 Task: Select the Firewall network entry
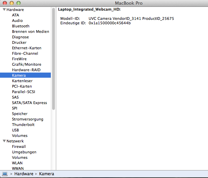point(19,147)
